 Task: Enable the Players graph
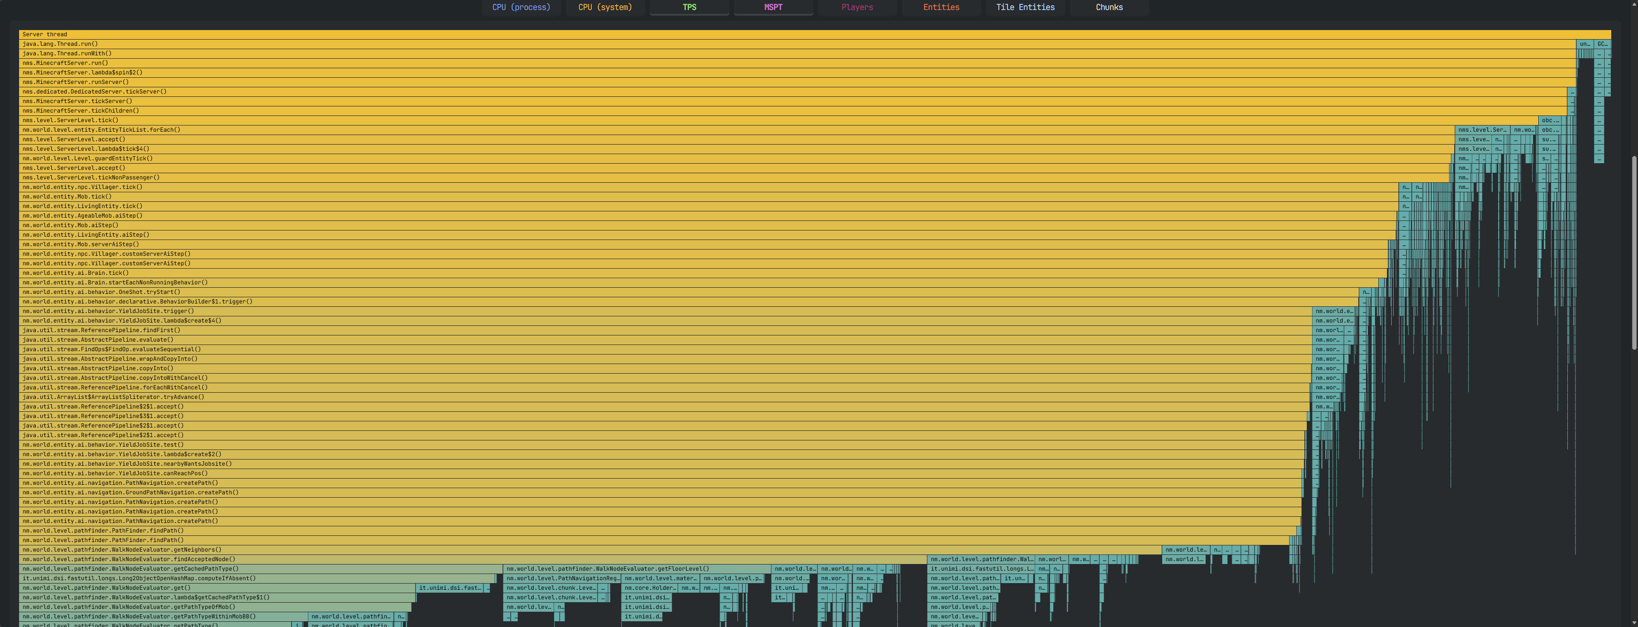(857, 8)
